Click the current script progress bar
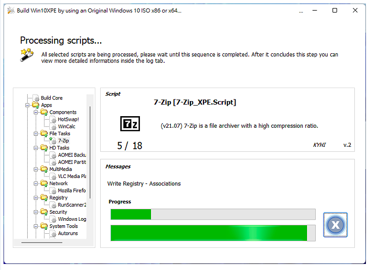 (213, 233)
